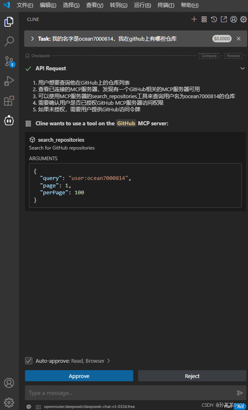
Task: Open MCP Servers icon in Cline header
Action: [x=204, y=19]
